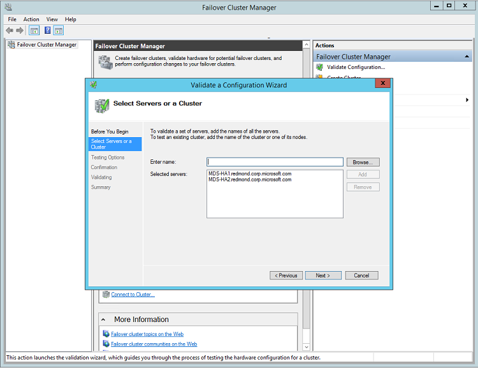
Task: Click Validate Configuration... in Actions pane
Action: tap(356, 67)
